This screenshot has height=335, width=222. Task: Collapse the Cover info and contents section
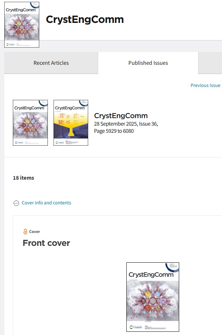coord(16,203)
